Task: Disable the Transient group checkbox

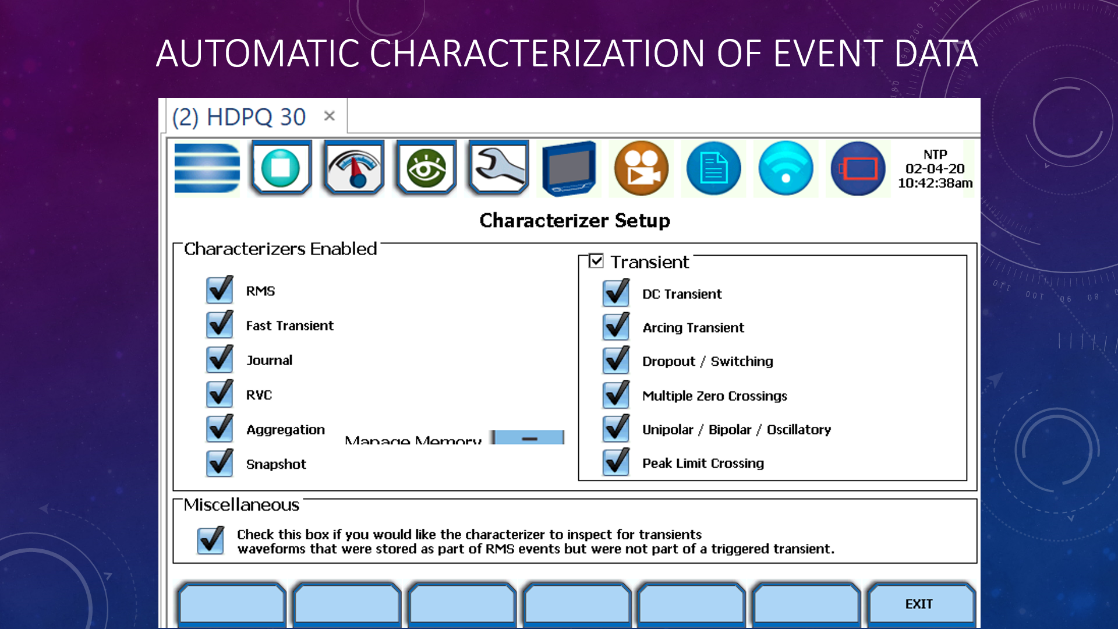Action: click(596, 261)
